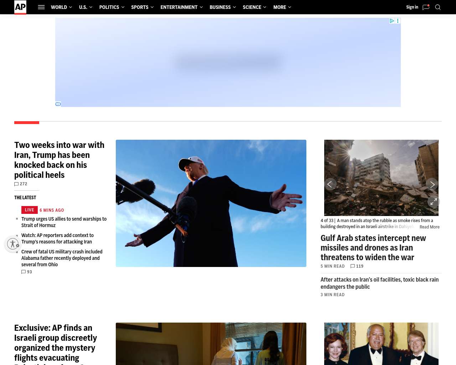Click '3 MIN READ' label under oil story
Viewport: 456px width, 365px height.
333,295
